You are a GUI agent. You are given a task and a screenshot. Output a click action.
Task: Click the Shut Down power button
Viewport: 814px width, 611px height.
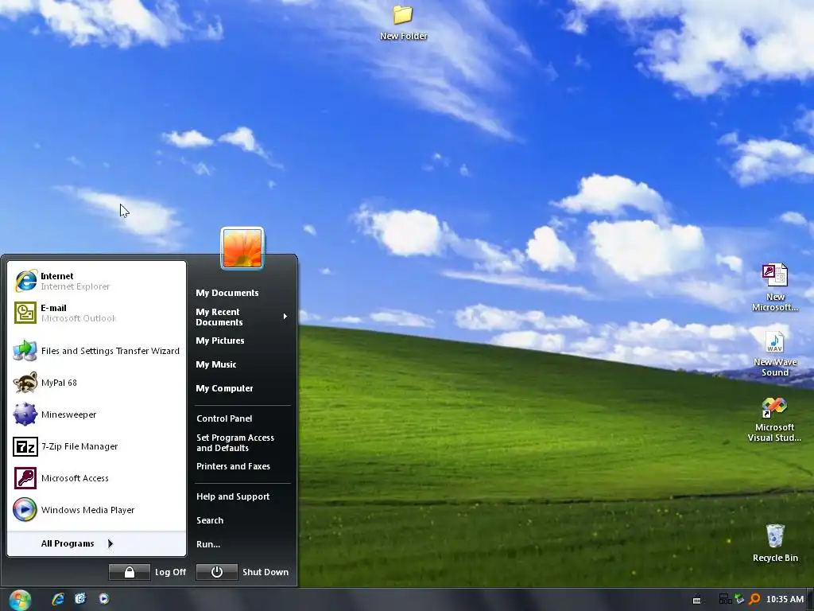tap(217, 572)
